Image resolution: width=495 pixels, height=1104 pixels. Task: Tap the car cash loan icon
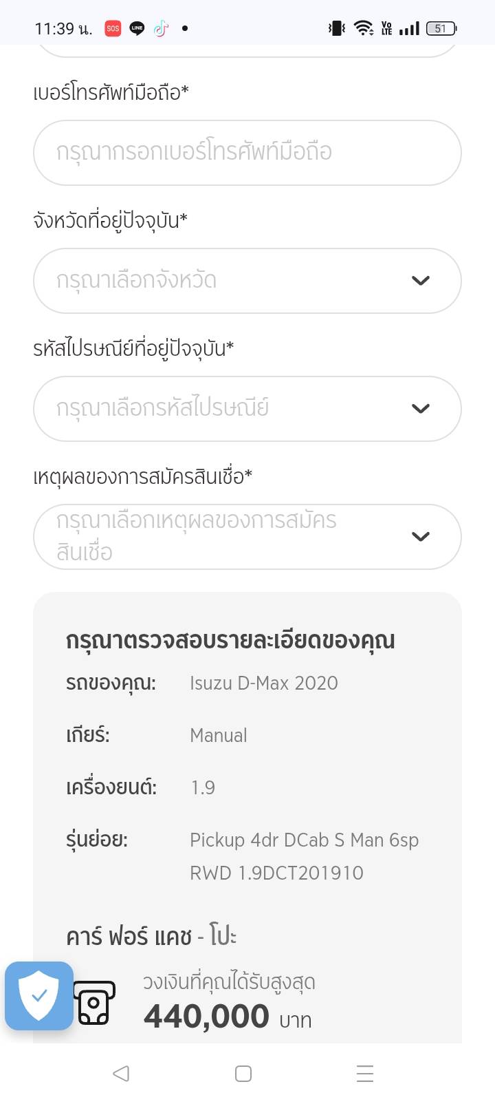tap(95, 1002)
